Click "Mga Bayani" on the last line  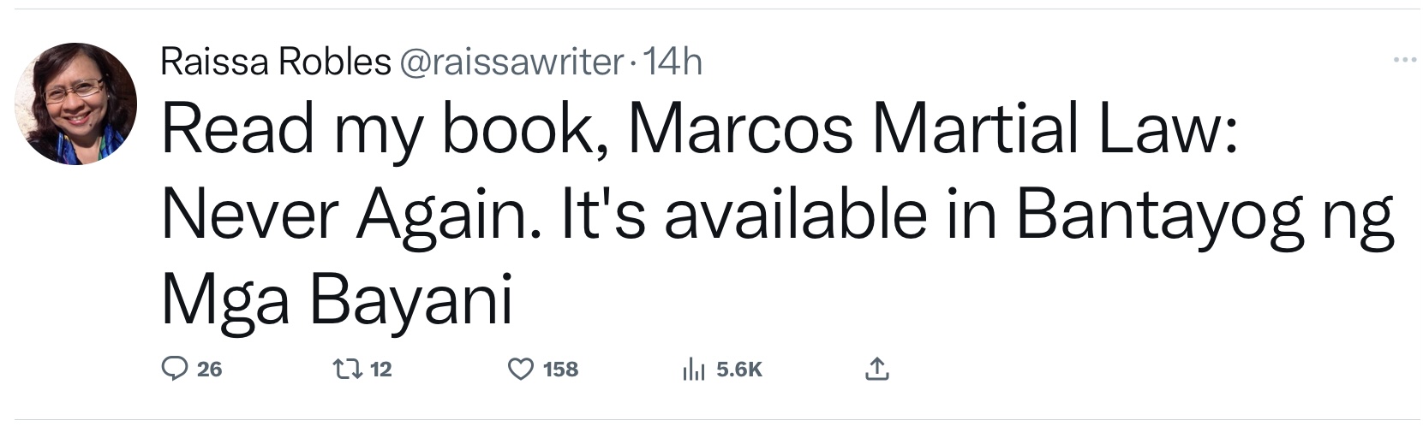pos(337,301)
